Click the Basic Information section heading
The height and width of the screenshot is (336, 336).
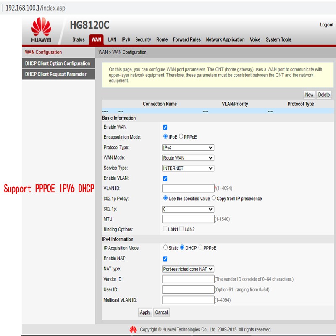click(119, 118)
